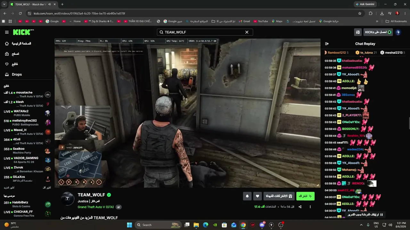The height and width of the screenshot is (230, 410).
Task: Open the user profile avatar menu
Action: point(398,32)
